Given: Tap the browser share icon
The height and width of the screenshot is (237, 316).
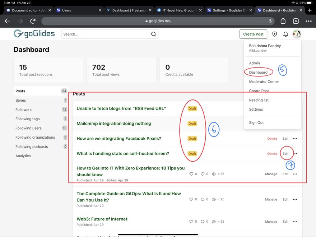Looking at the screenshot, I should point(283,21).
